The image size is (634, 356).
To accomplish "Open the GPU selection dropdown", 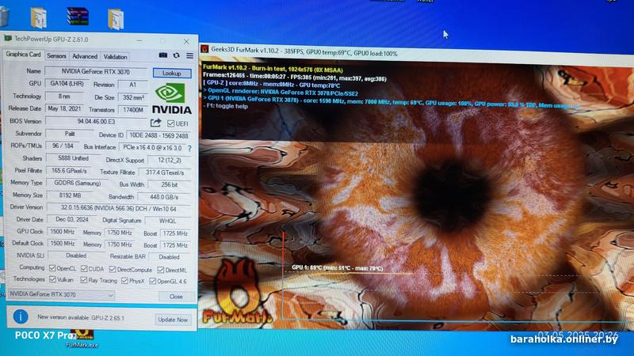I will coord(62,294).
